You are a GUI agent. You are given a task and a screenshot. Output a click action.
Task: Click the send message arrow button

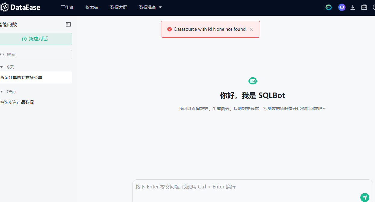point(364,197)
